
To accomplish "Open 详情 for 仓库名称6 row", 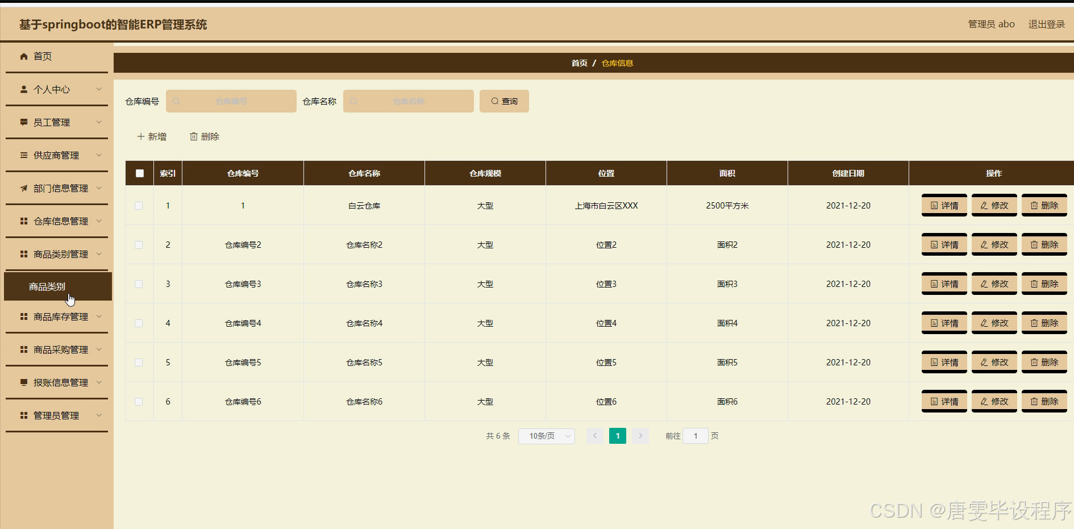I will pos(944,401).
